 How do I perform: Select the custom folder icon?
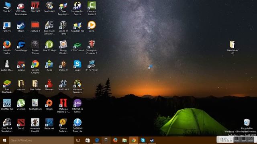click(x=21, y=85)
